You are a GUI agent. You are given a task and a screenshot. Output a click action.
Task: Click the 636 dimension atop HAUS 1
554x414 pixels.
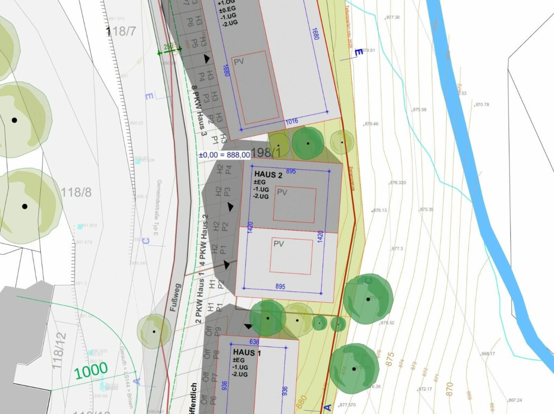point(254,341)
